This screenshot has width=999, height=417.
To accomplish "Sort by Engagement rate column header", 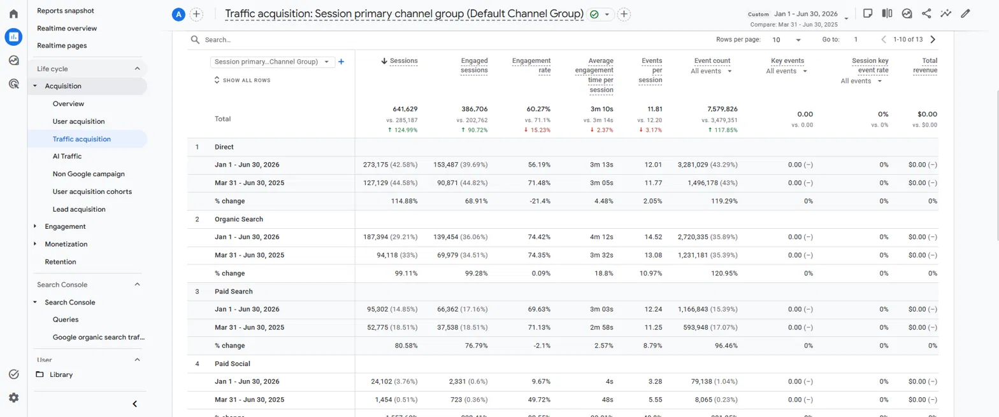I will point(531,65).
